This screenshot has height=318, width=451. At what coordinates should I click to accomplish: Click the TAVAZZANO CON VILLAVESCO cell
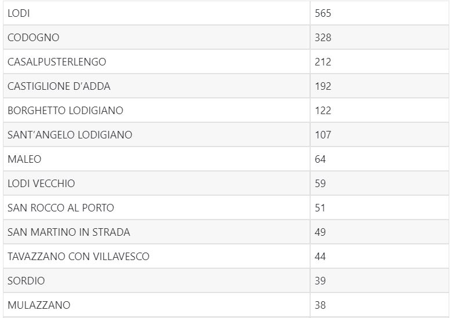tap(78, 257)
